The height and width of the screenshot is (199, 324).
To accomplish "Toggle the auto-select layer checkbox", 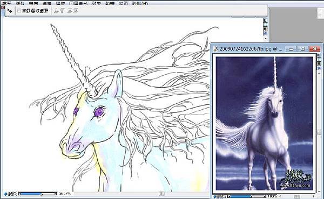I will pyautogui.click(x=19, y=11).
